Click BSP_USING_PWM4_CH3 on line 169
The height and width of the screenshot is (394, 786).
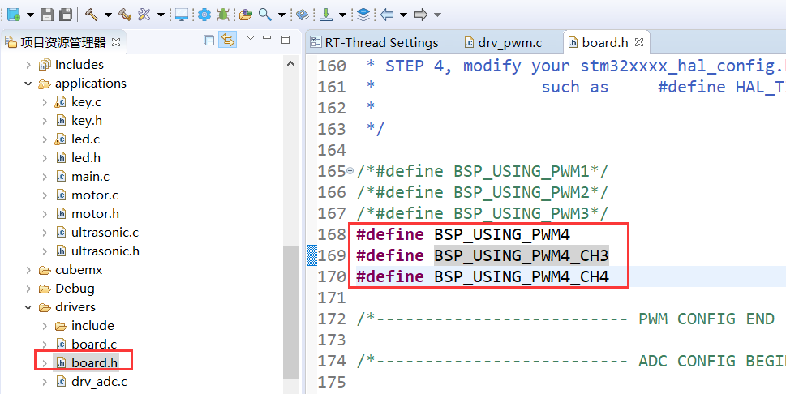point(522,255)
